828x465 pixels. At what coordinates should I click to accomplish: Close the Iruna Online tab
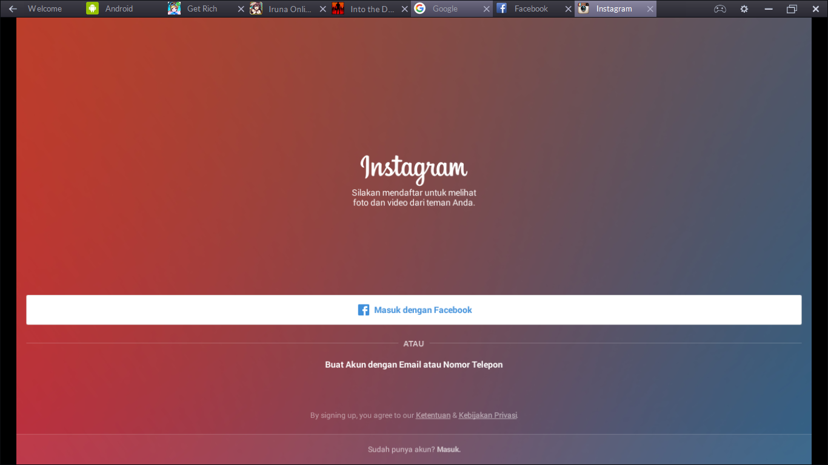(x=322, y=9)
